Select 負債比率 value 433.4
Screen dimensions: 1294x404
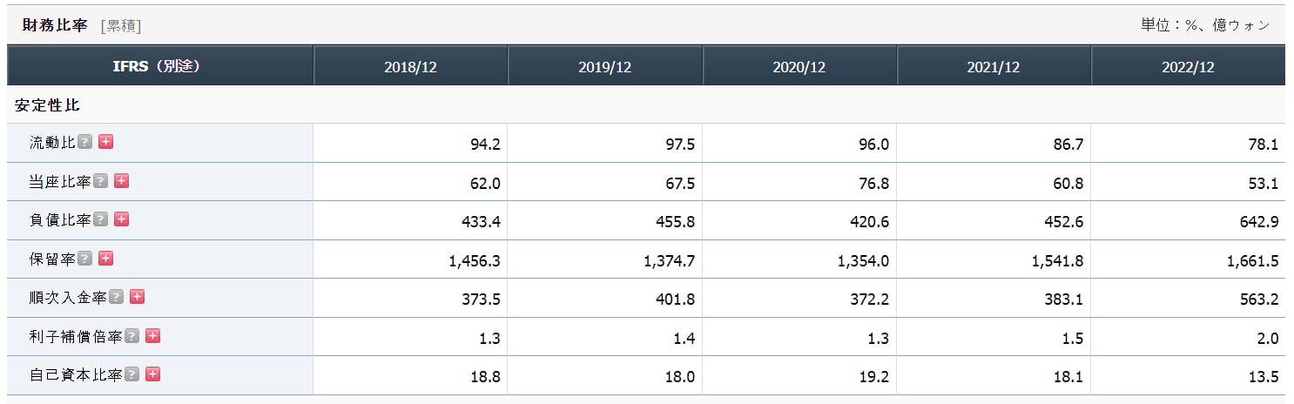point(481,222)
